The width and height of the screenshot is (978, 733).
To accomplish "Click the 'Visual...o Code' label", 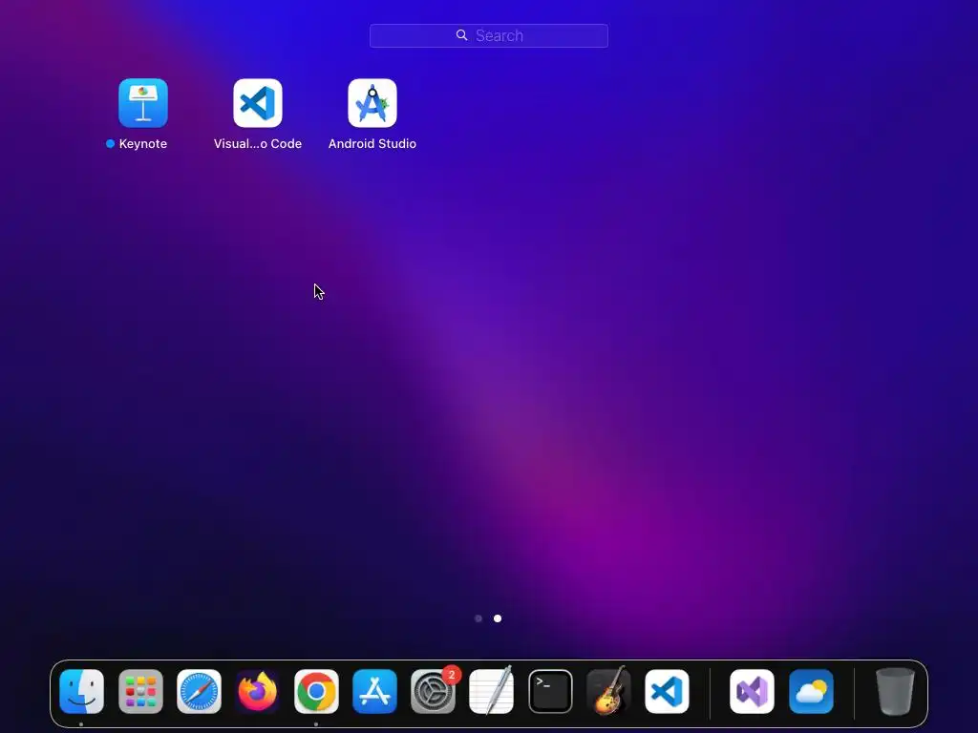I will [258, 144].
